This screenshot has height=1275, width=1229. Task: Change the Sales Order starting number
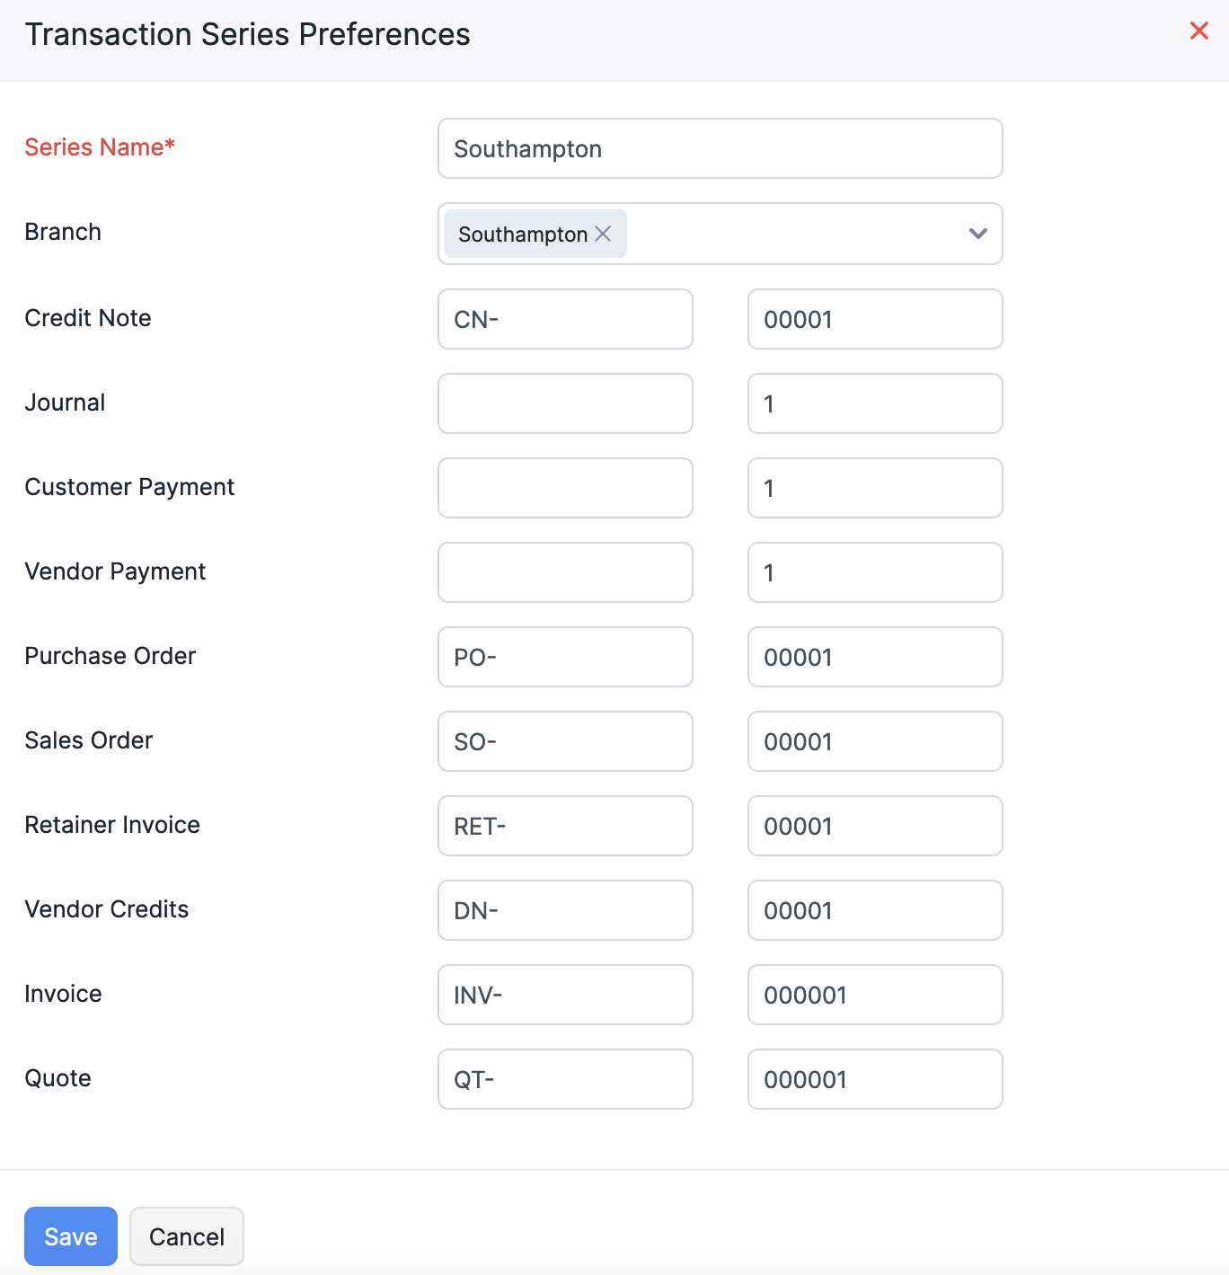pyautogui.click(x=874, y=741)
